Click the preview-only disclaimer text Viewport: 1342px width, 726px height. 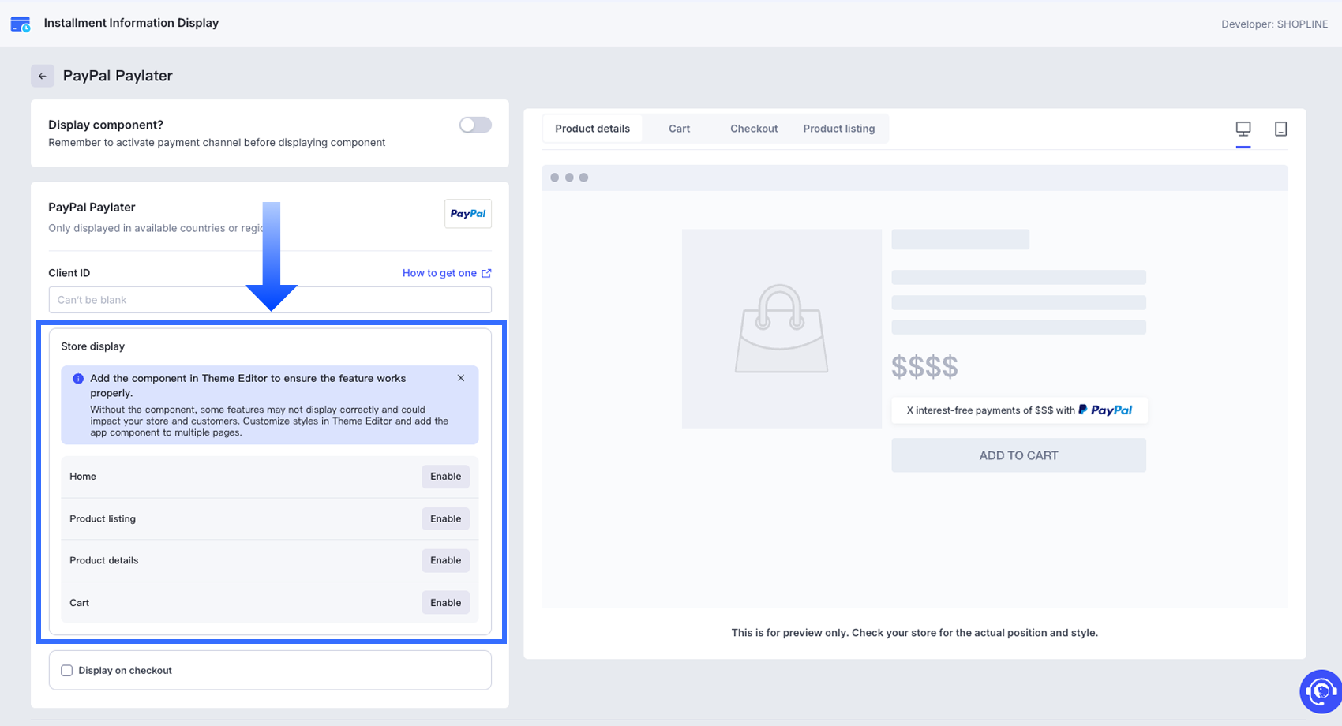pos(914,633)
